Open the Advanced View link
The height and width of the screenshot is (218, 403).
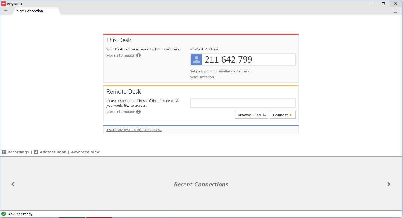point(85,152)
